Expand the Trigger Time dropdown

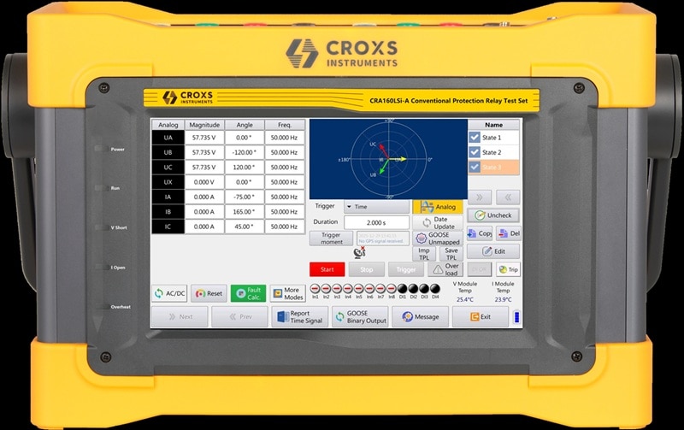[376, 207]
